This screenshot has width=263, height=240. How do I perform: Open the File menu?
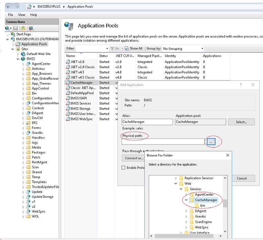coord(10,15)
